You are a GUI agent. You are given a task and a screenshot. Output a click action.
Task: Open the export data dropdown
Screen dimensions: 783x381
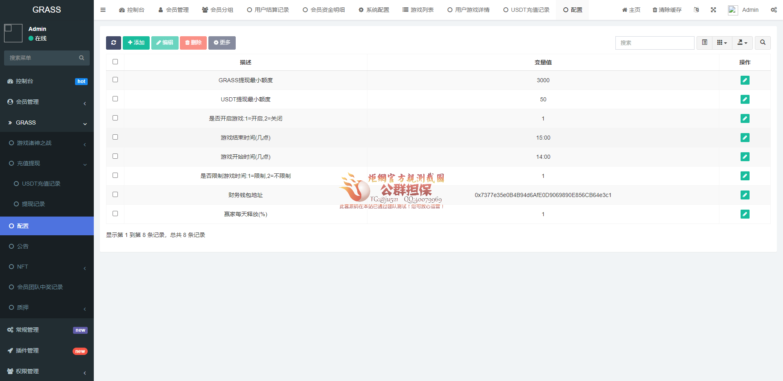(x=742, y=43)
